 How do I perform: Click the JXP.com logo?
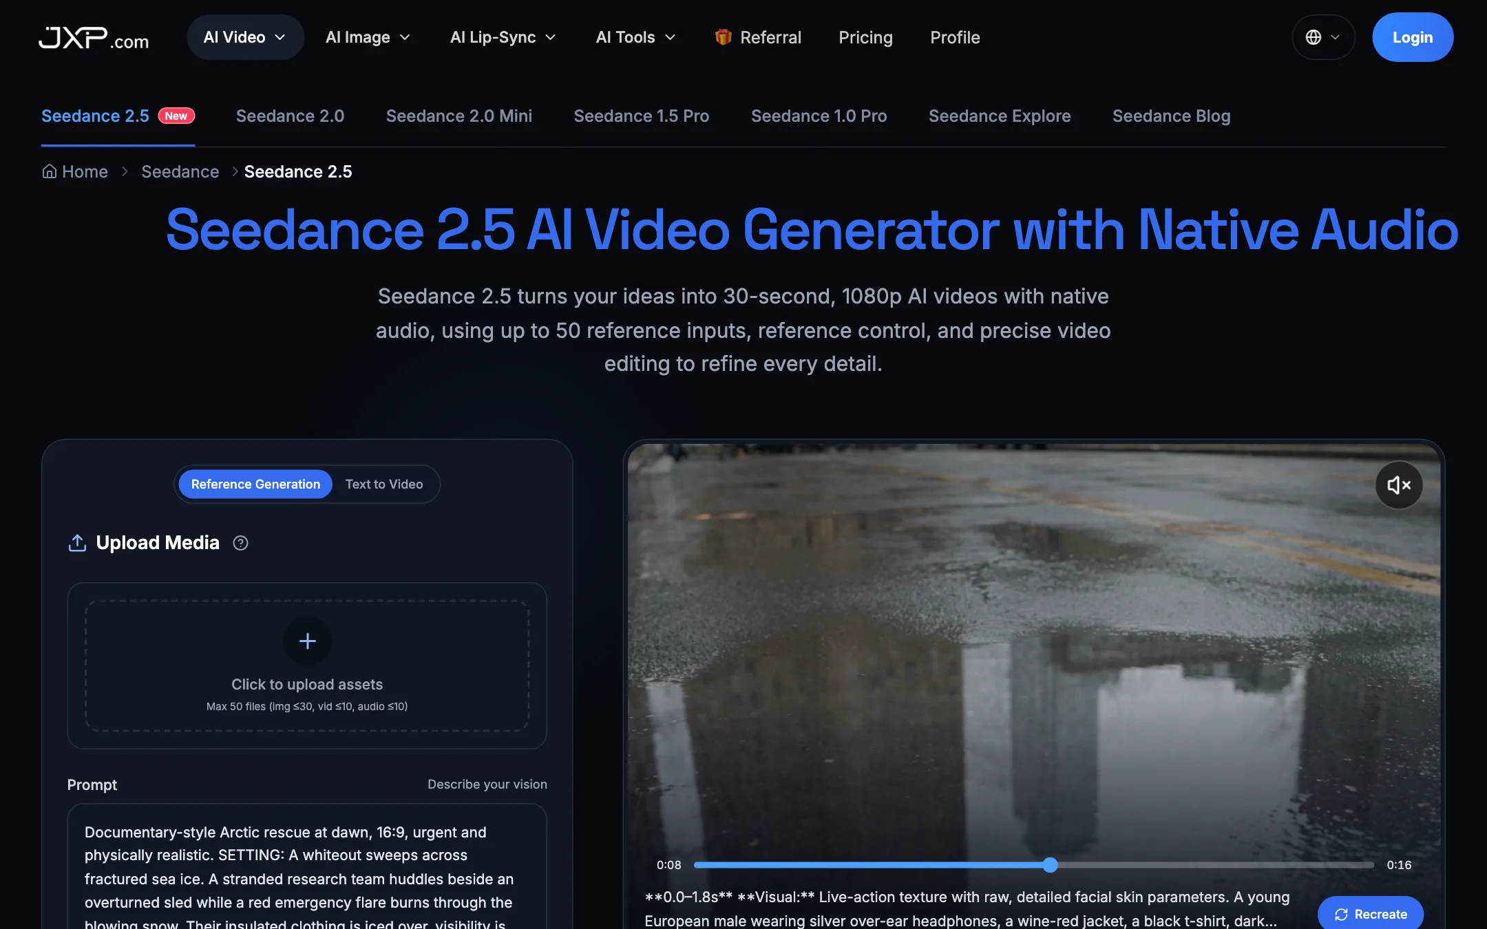[94, 38]
